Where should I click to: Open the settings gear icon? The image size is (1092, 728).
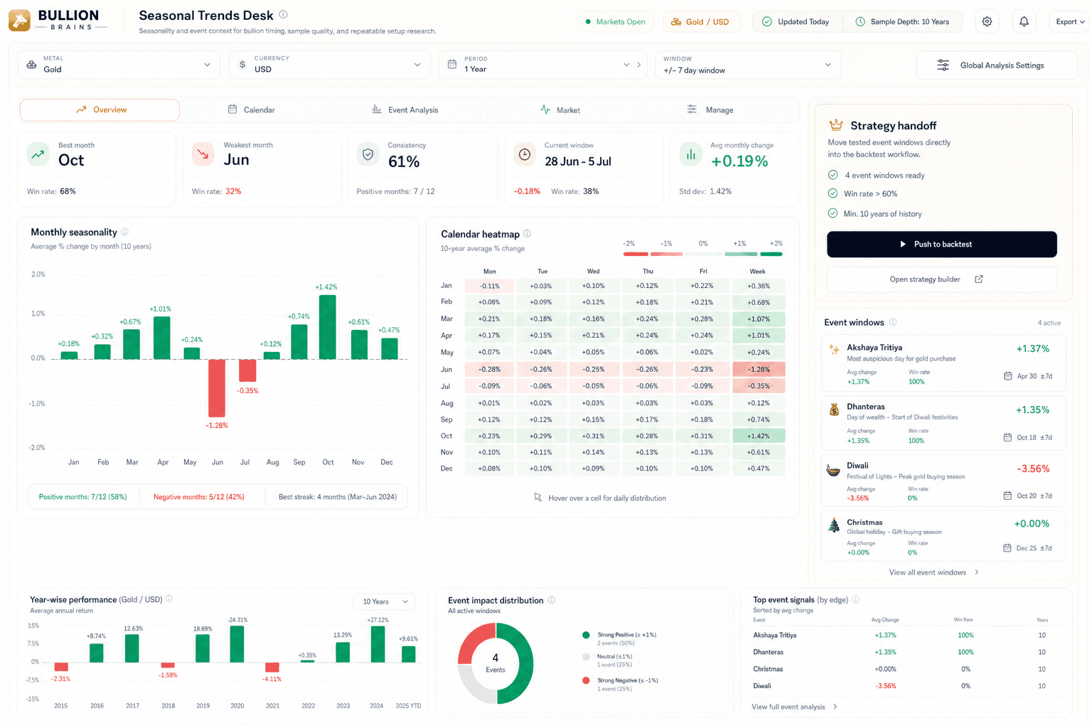tap(987, 21)
